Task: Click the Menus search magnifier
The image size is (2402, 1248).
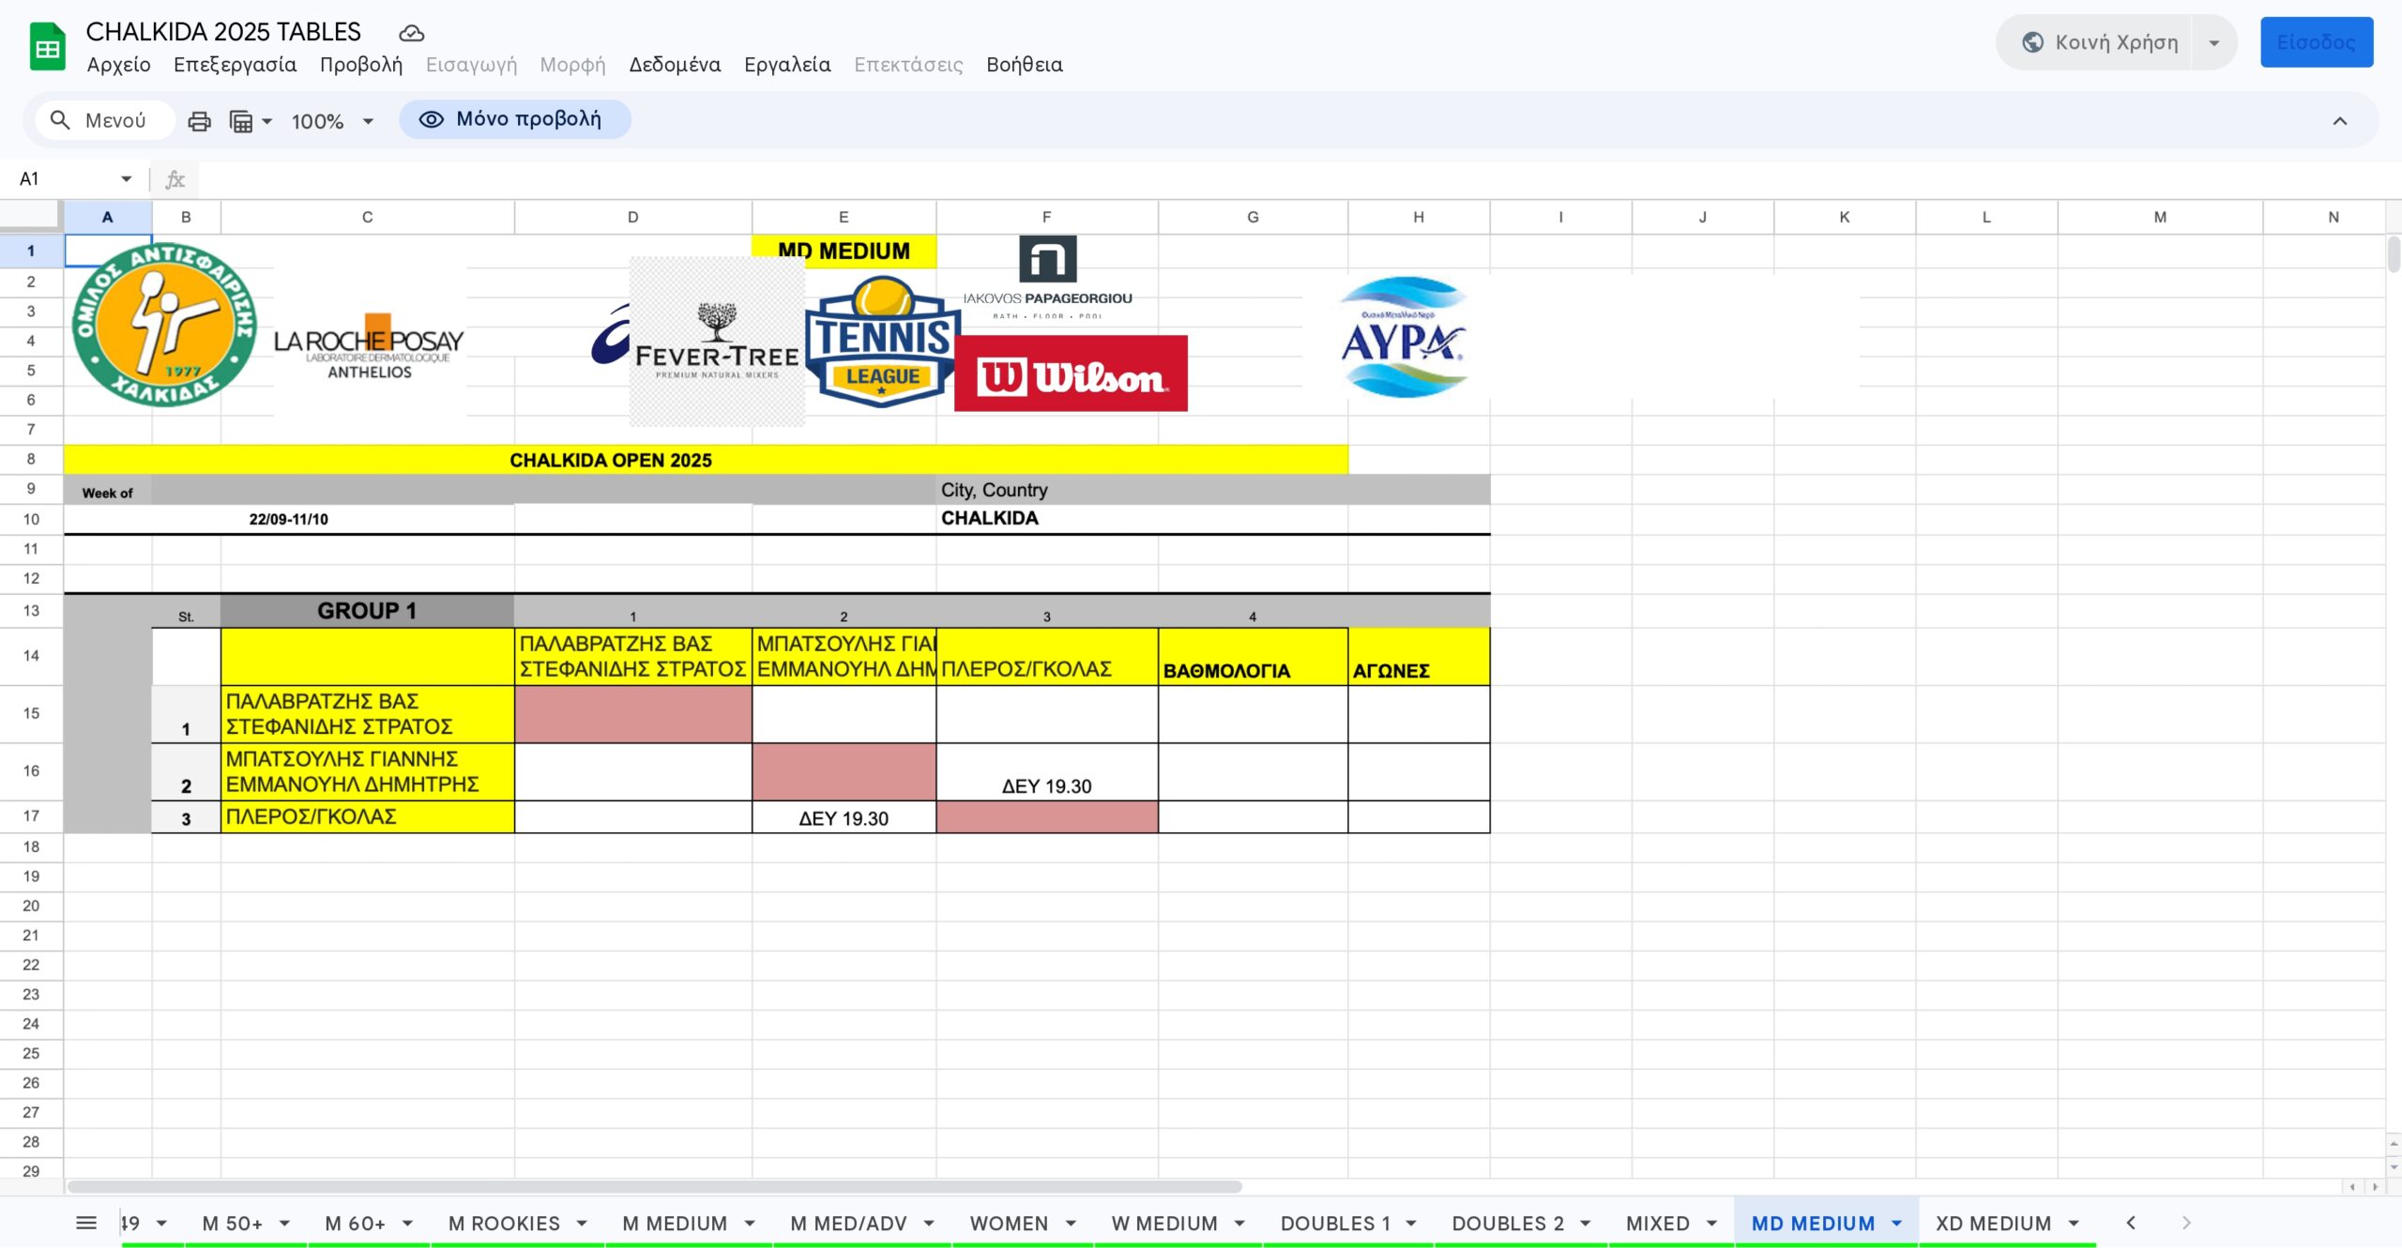Action: coord(60,120)
